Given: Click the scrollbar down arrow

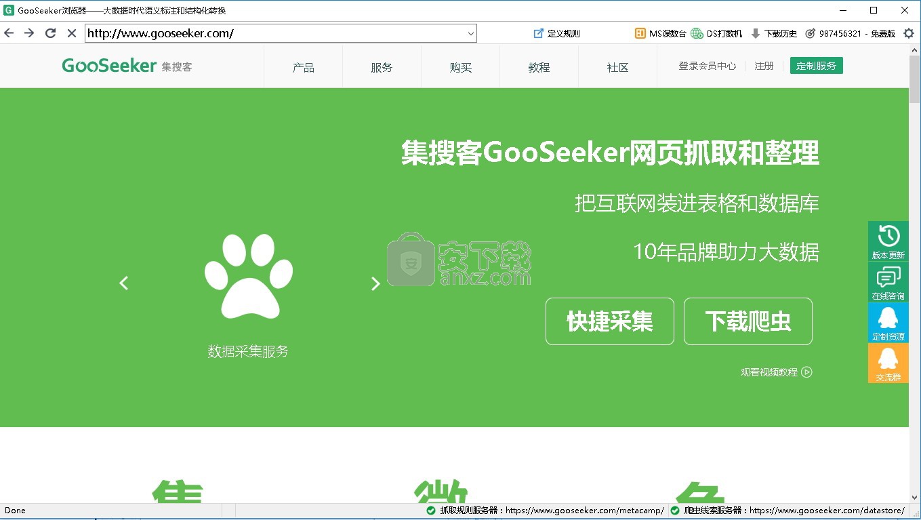Looking at the screenshot, I should pos(915,498).
